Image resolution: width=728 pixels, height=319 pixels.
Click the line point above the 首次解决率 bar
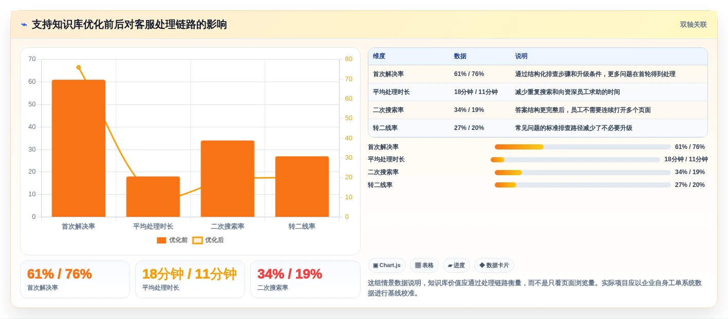pyautogui.click(x=79, y=67)
